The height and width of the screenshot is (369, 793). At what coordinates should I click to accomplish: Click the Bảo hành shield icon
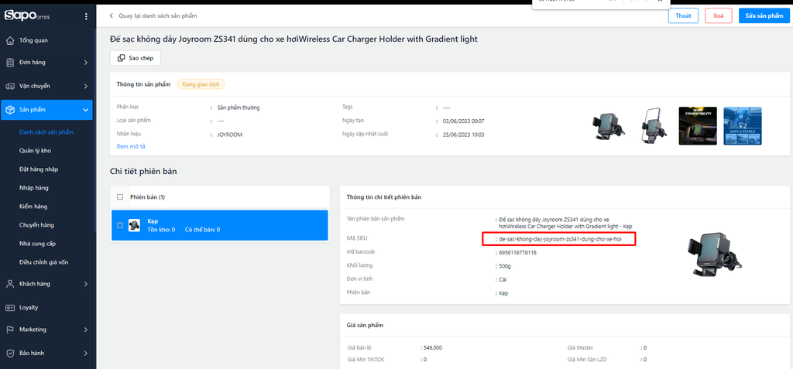click(x=10, y=353)
